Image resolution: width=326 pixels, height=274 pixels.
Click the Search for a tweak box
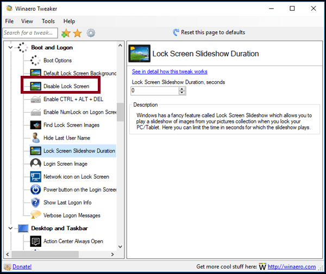[30, 33]
